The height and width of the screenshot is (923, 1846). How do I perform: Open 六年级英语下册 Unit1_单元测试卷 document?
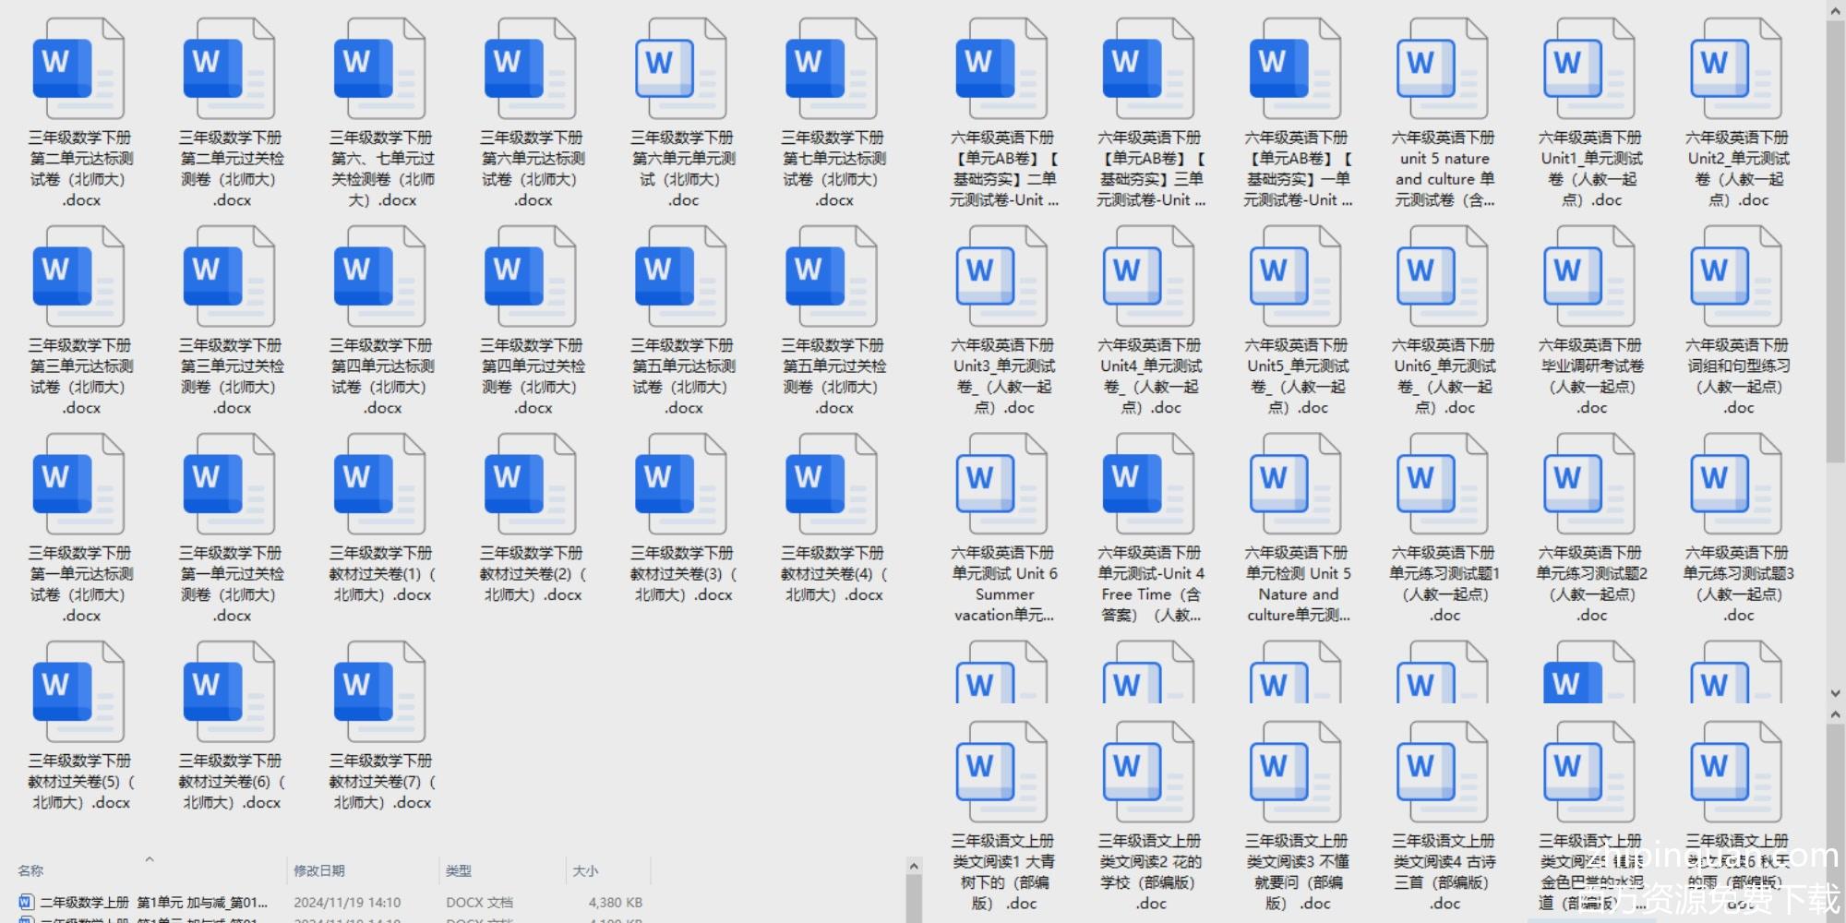coord(1588,69)
